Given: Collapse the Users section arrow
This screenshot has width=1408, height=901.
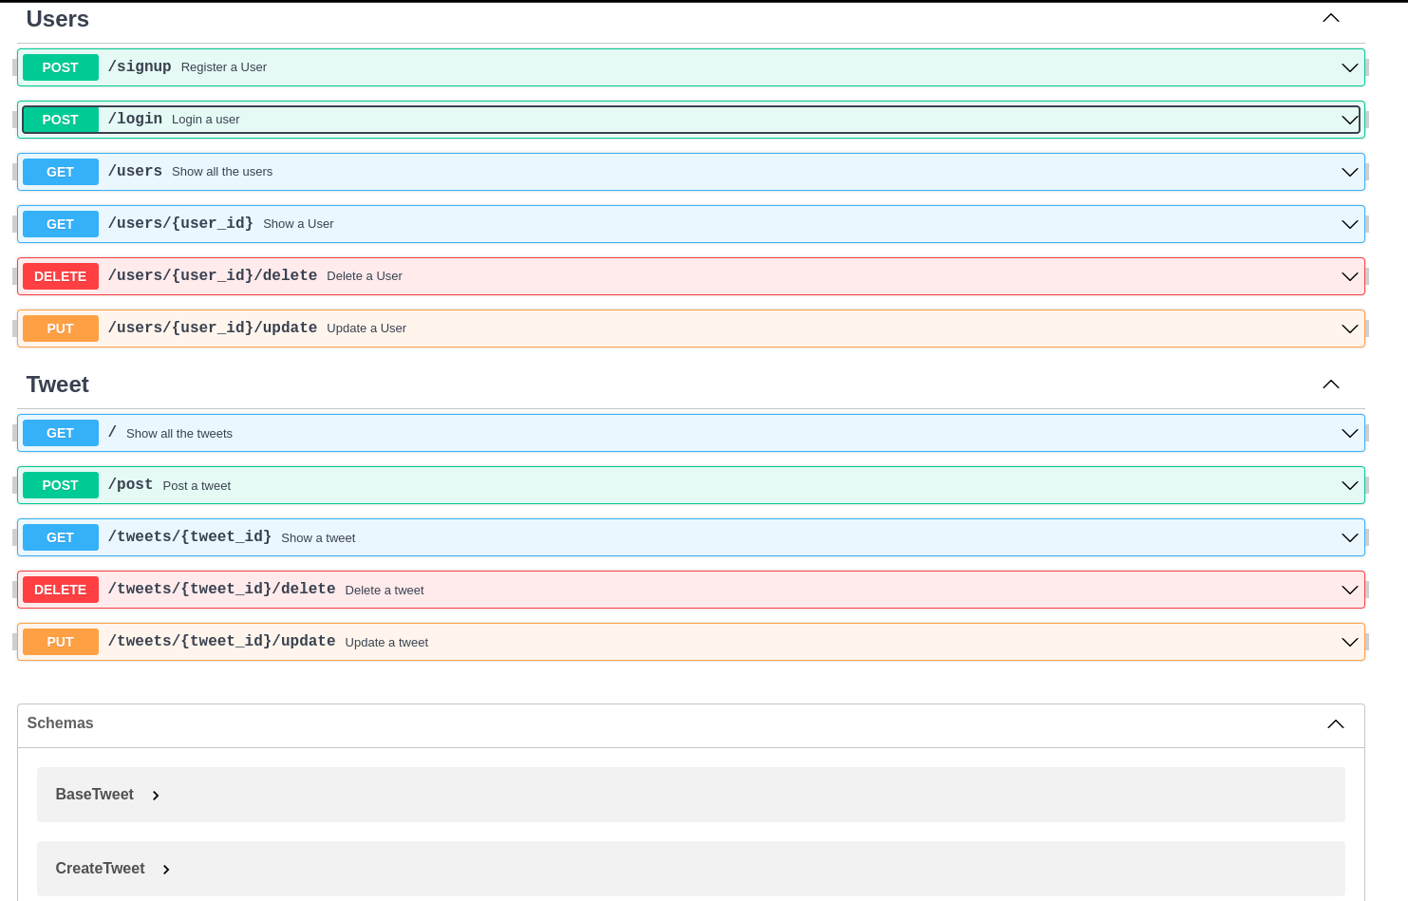Looking at the screenshot, I should [x=1330, y=18].
